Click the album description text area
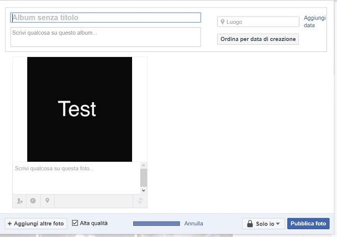The image size is (337, 237). pos(106,37)
